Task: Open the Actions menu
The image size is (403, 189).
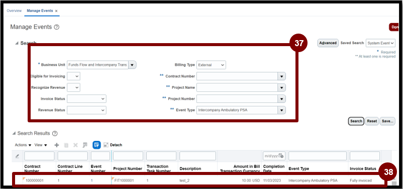Action: 23,145
